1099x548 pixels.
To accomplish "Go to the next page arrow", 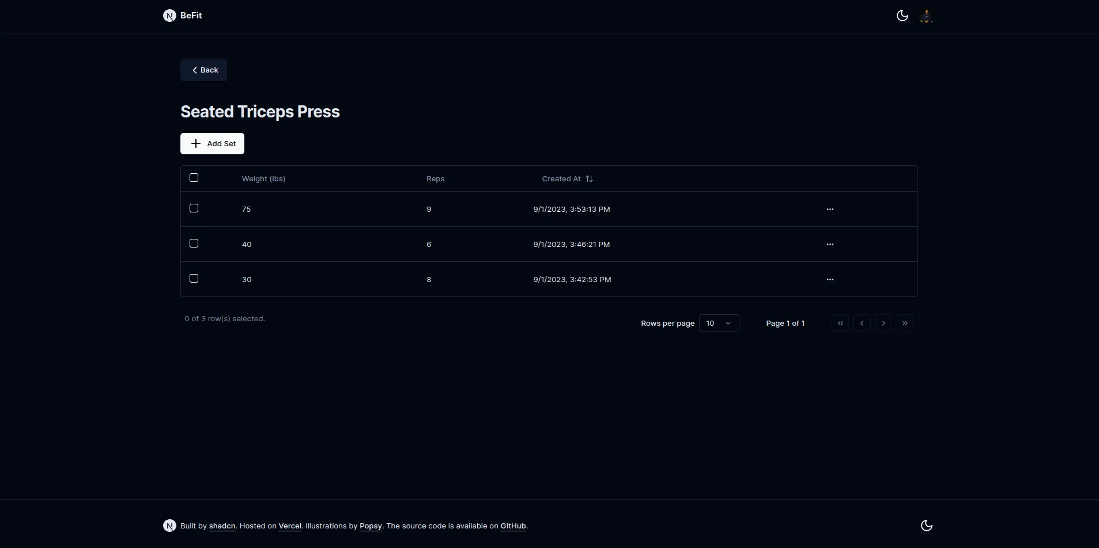I will [883, 323].
